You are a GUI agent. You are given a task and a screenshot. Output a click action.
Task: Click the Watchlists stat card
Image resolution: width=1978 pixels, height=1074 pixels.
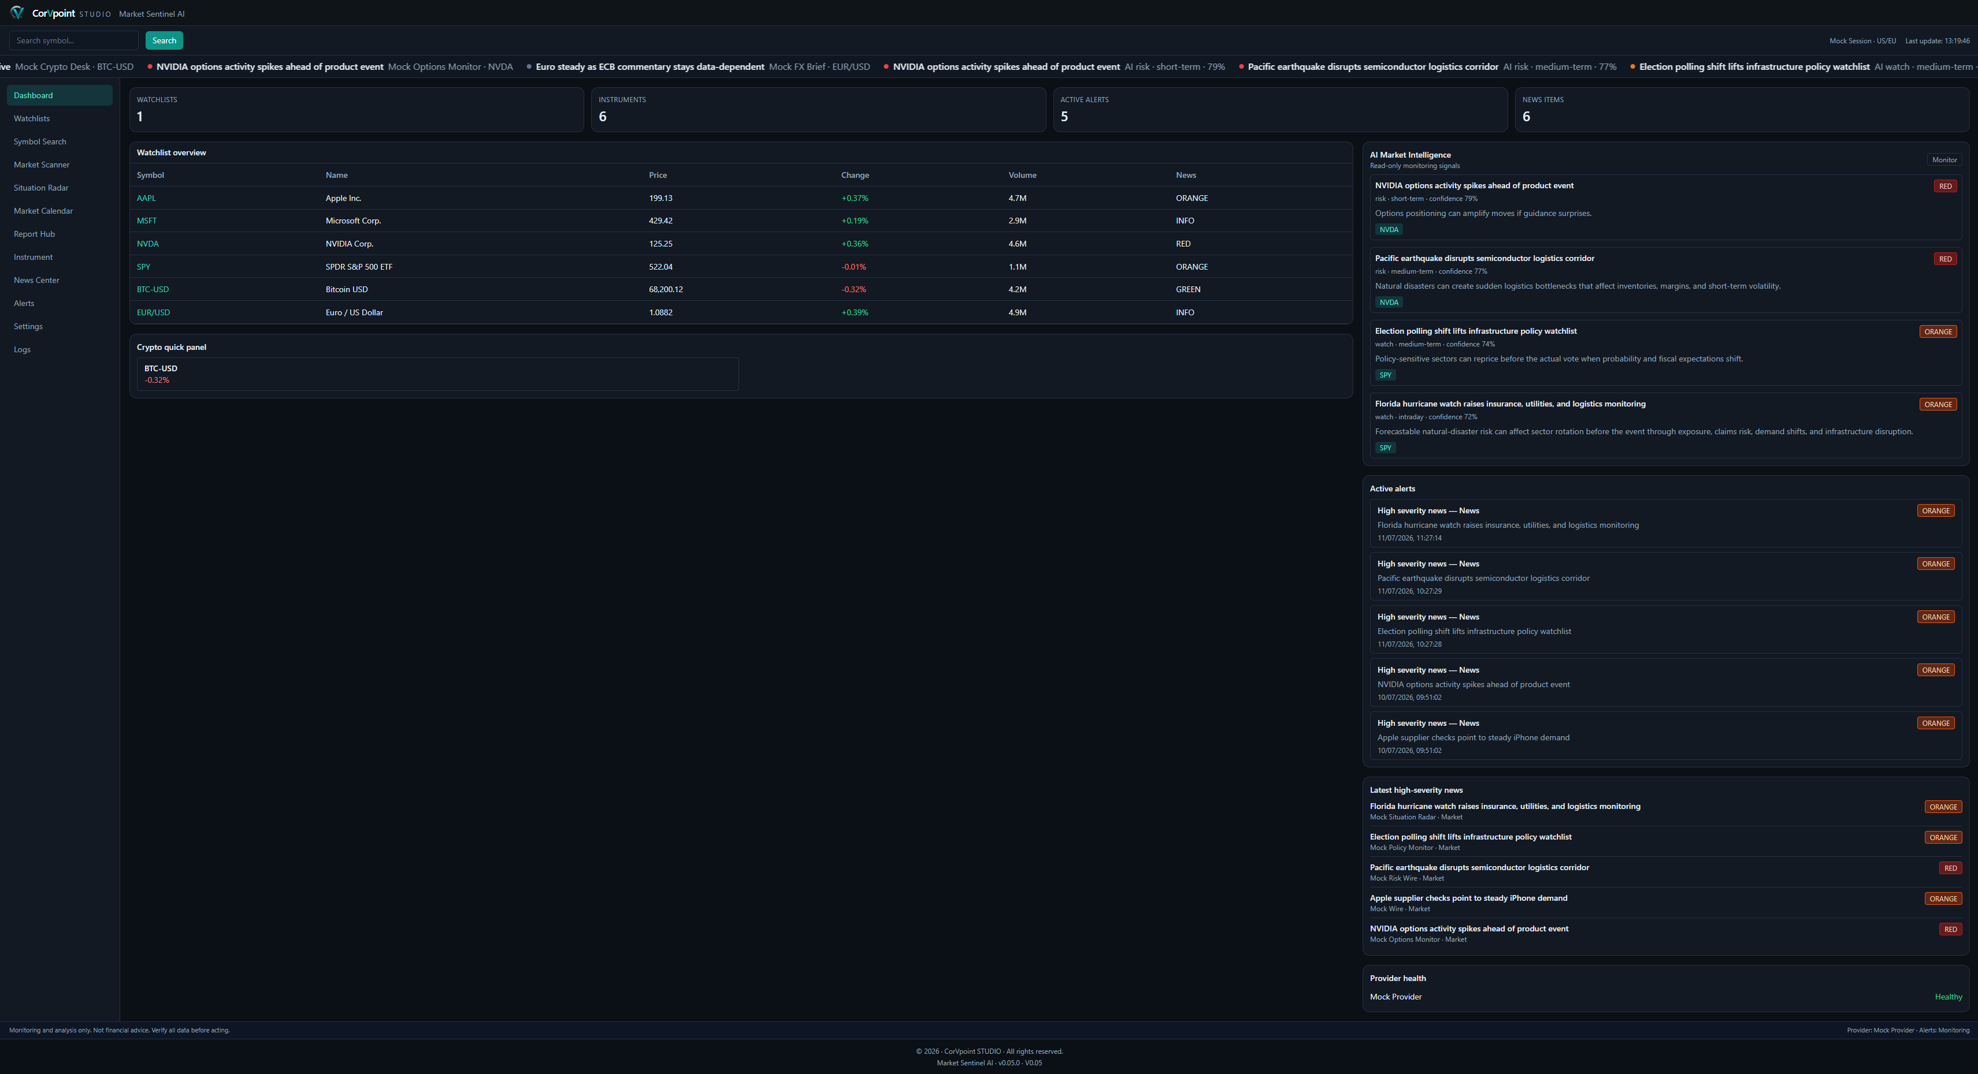357,110
